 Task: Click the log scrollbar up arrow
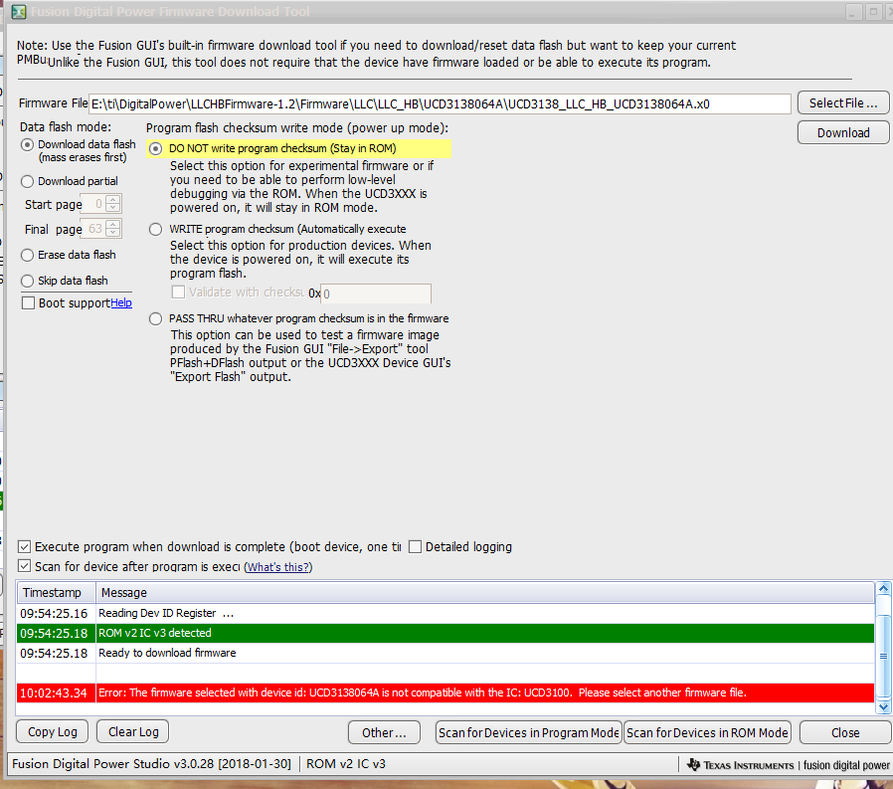(x=883, y=588)
